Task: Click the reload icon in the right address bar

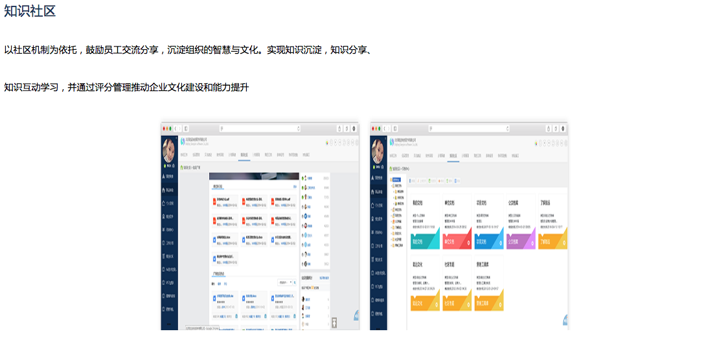Action: 508,129
